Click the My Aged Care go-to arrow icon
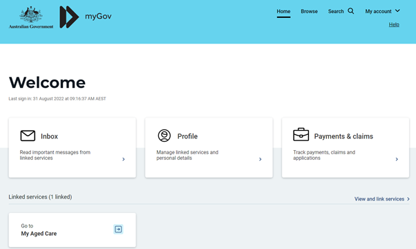This screenshot has height=249, width=416. (x=118, y=229)
